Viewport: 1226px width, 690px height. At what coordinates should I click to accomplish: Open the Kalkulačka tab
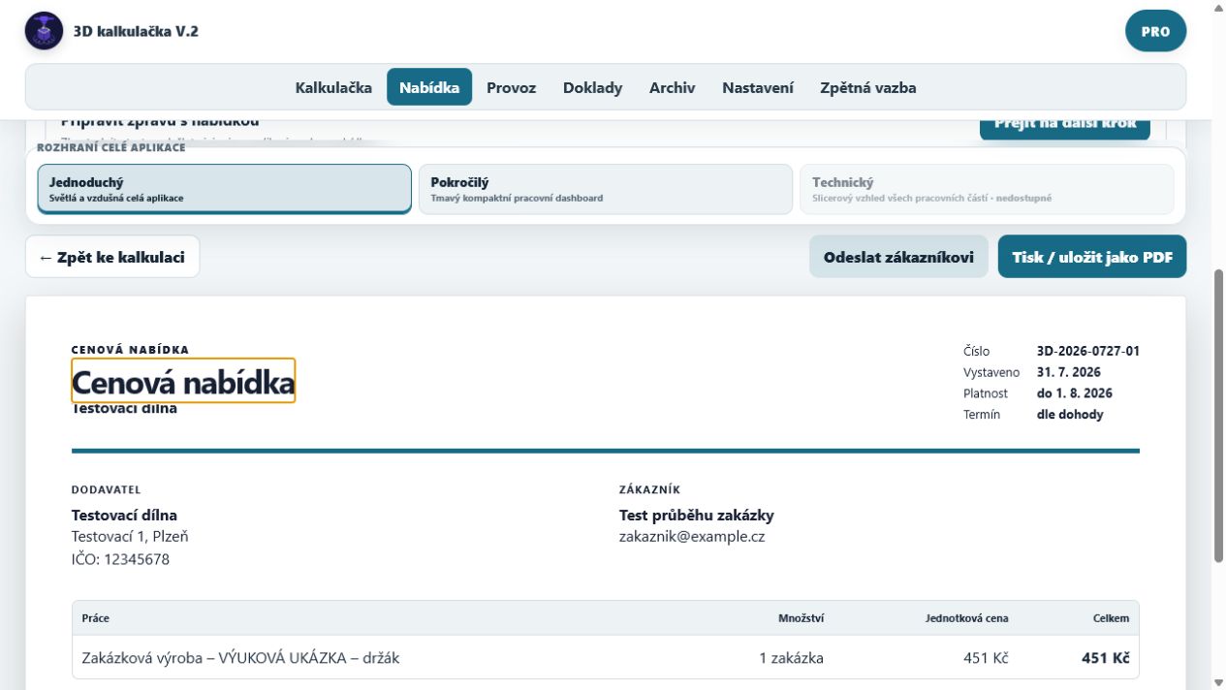point(333,87)
